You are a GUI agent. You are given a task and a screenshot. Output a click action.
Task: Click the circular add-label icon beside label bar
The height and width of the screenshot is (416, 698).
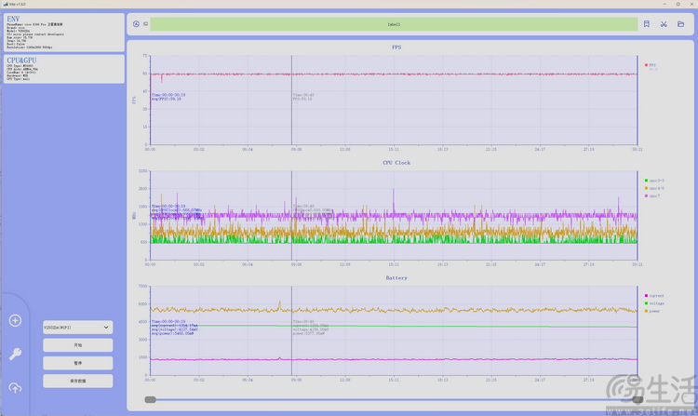(136, 24)
